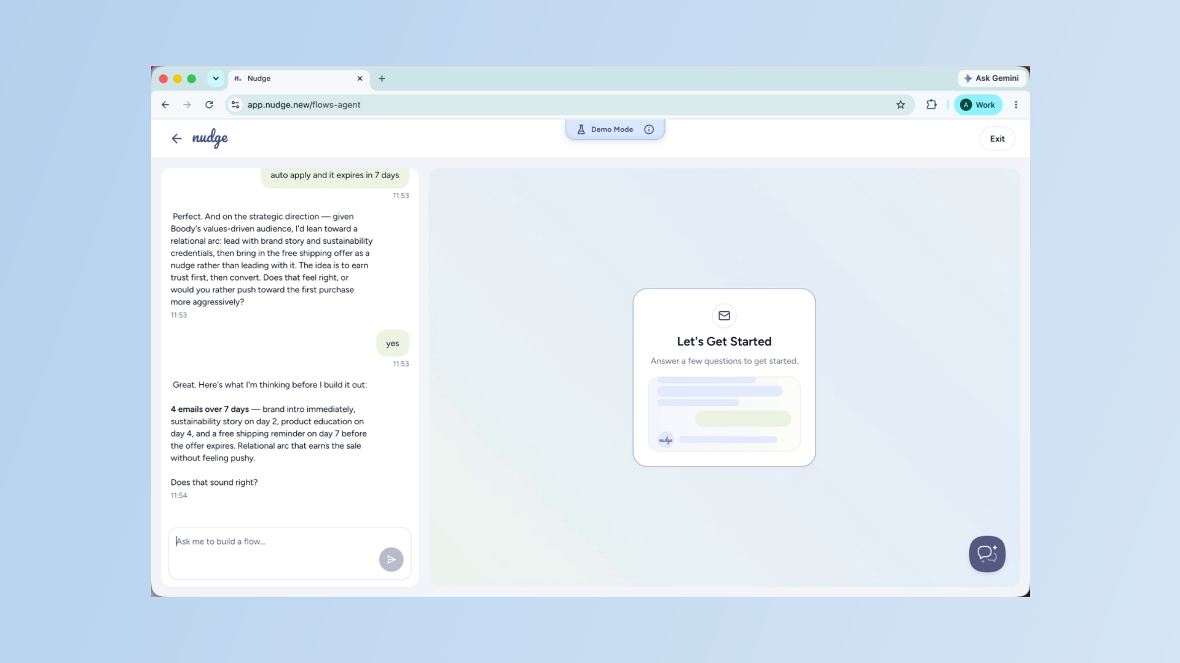Close the Nudge tab
The height and width of the screenshot is (663, 1180).
point(360,79)
